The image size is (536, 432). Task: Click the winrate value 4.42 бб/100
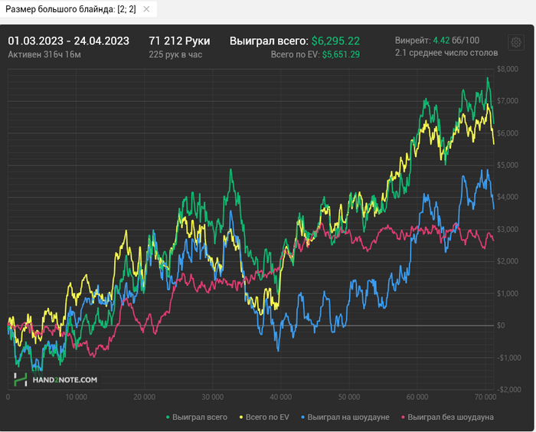(456, 41)
